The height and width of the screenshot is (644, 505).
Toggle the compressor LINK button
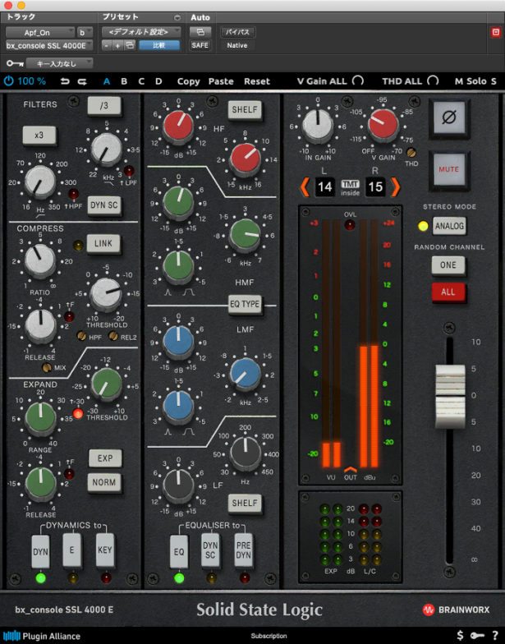click(103, 243)
